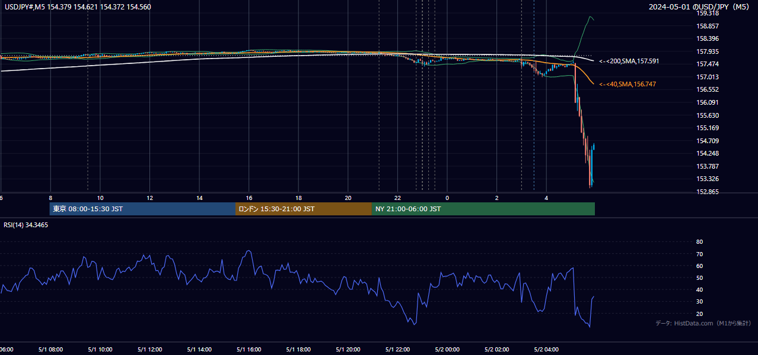Click the RSI scale value 80

pyautogui.click(x=700, y=242)
